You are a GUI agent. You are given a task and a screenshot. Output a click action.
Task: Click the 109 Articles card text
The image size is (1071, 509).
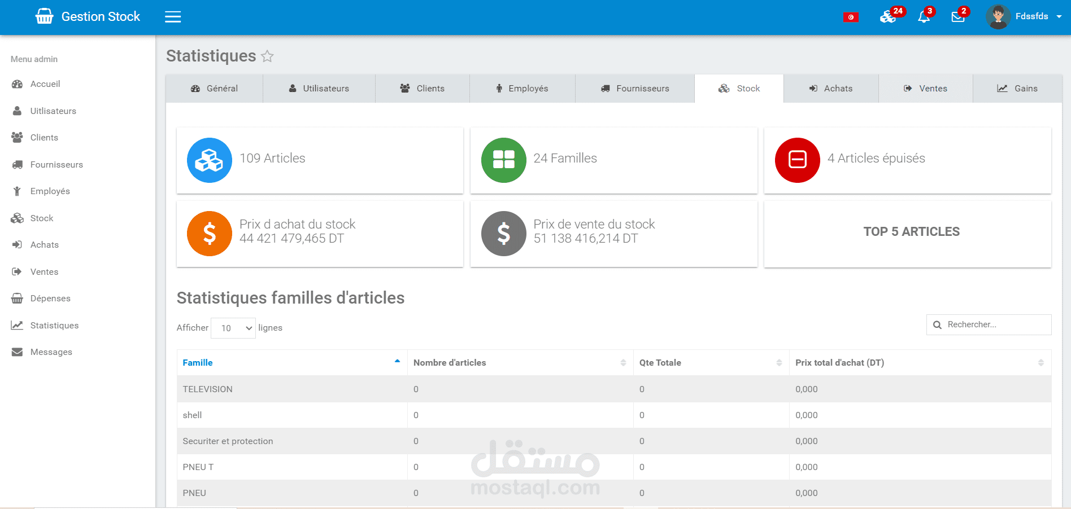pyautogui.click(x=272, y=159)
